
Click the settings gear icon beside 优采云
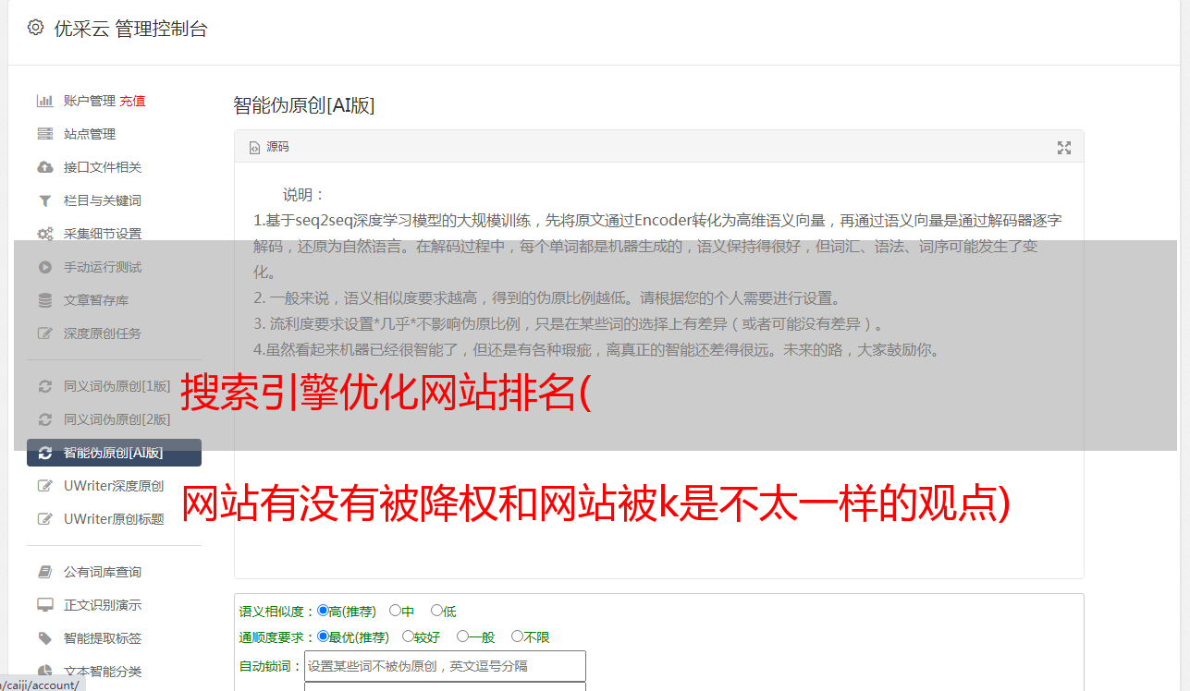click(35, 28)
